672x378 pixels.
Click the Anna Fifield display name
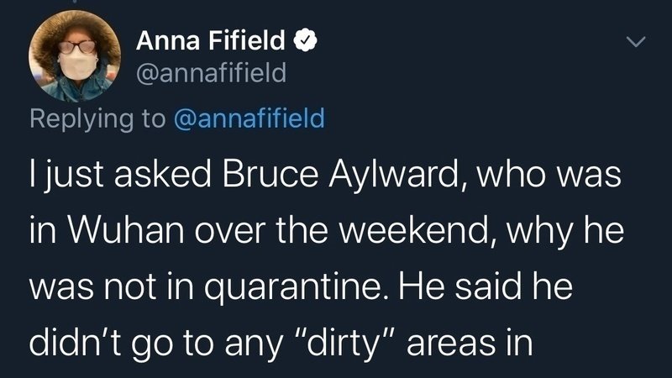tap(212, 39)
